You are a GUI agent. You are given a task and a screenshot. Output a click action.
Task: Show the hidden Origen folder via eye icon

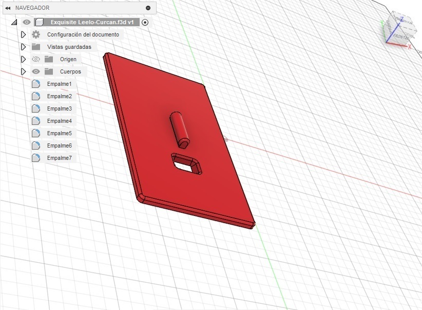[36, 59]
